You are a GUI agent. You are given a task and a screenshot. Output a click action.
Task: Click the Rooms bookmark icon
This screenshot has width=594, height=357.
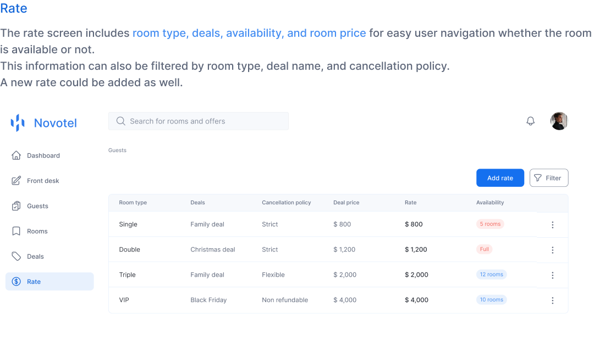pos(16,231)
